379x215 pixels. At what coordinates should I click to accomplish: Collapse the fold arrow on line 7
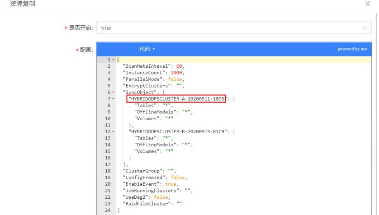click(x=113, y=99)
